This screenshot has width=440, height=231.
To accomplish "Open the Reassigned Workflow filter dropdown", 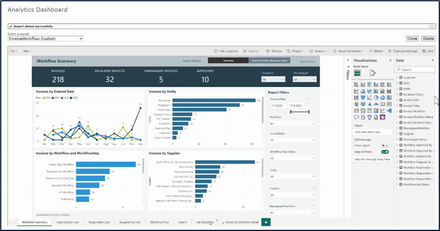I will 292,213.
